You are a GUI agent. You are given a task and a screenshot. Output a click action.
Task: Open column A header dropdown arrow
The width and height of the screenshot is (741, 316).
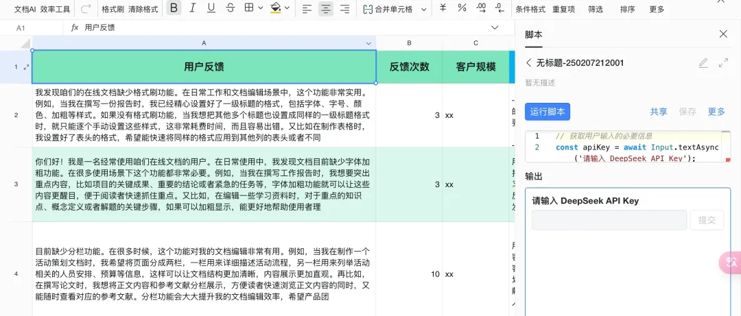(368, 43)
